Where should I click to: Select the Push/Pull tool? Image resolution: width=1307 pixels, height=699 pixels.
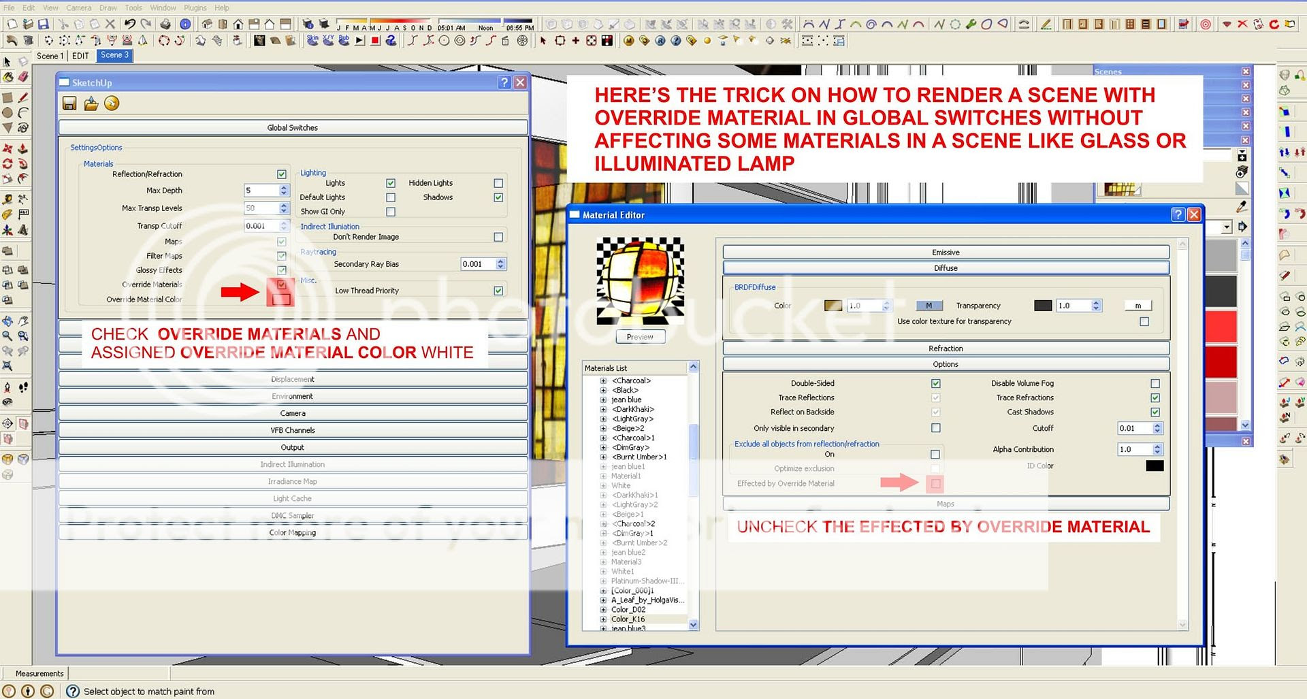pos(23,148)
